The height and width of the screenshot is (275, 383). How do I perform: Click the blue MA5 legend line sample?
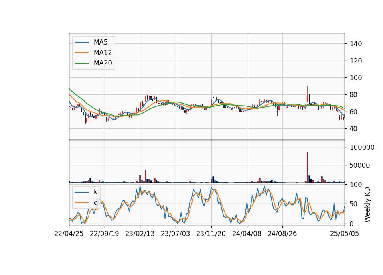click(x=81, y=42)
